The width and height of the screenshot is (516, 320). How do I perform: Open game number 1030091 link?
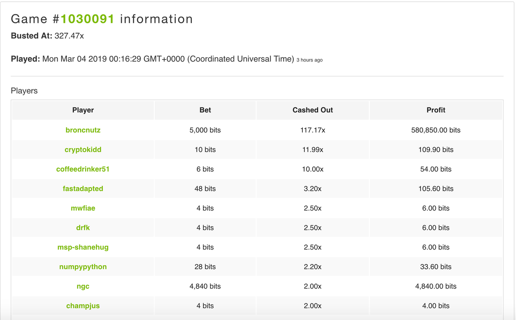click(87, 19)
